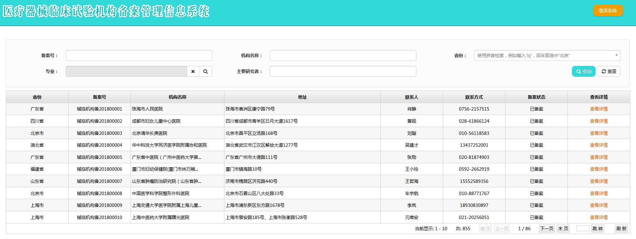
Task: Clear the 专业 field with the X icon
Action: coord(193,71)
